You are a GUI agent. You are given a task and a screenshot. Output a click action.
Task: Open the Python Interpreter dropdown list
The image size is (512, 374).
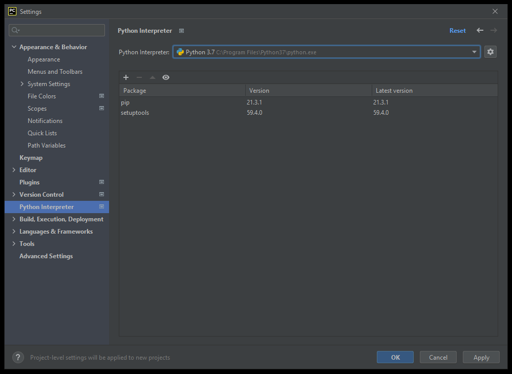[474, 52]
